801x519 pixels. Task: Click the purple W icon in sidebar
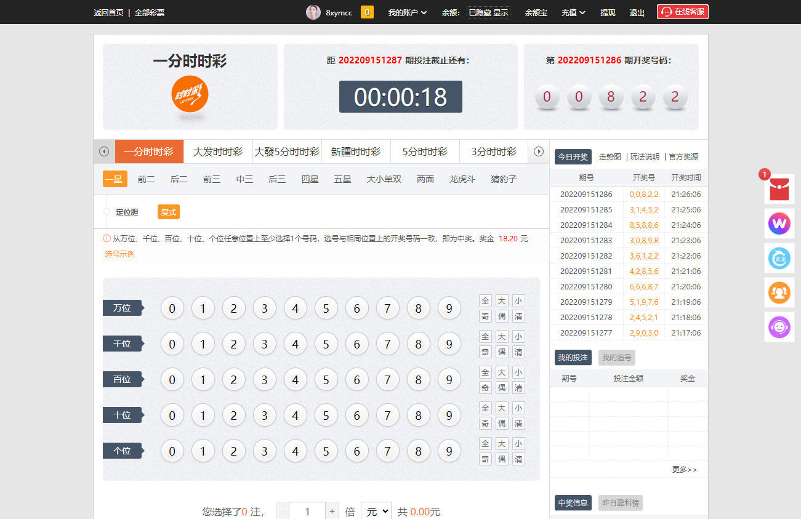(779, 223)
